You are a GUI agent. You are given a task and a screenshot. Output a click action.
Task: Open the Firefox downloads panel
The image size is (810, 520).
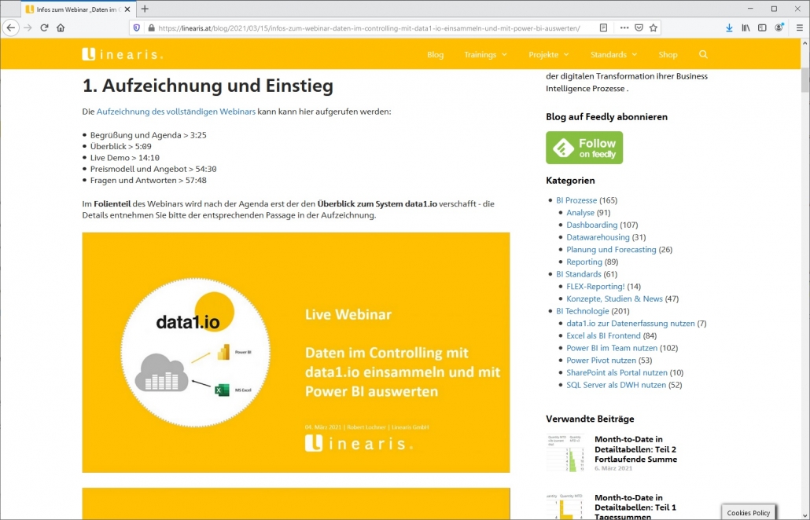tap(729, 27)
